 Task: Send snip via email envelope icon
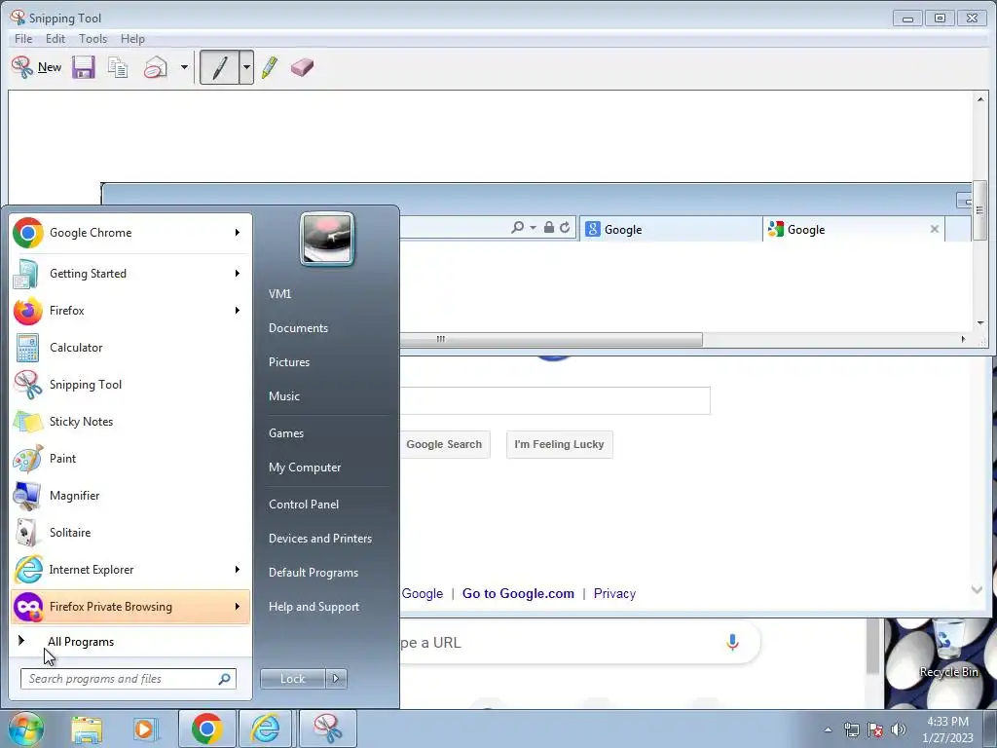(x=155, y=67)
